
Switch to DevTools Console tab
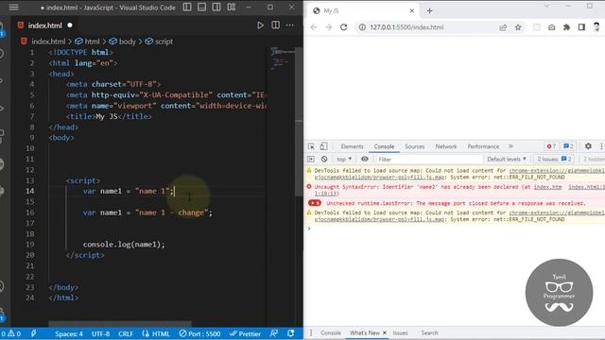(x=384, y=146)
